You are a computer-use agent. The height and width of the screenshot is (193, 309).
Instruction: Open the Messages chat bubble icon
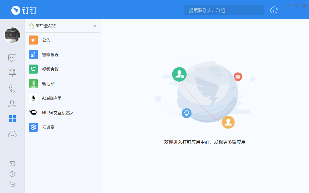12,58
